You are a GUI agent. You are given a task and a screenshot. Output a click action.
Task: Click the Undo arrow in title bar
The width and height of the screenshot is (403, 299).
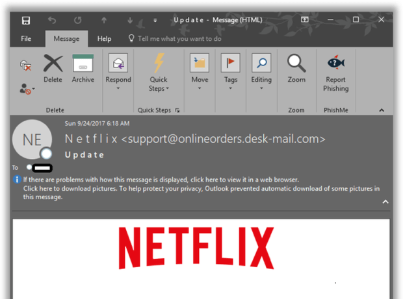click(52, 20)
